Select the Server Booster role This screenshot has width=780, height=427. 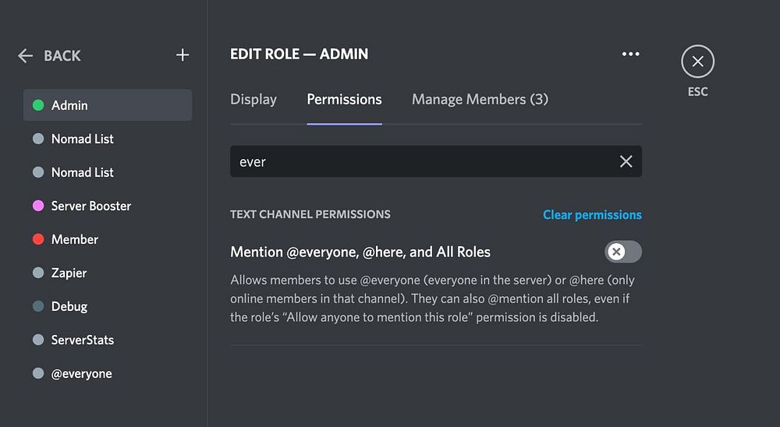pyautogui.click(x=91, y=206)
